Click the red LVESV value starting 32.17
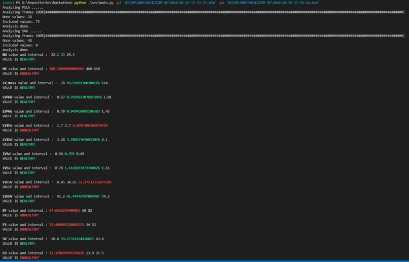The width and height of the screenshot is (409, 262). pyautogui.click(x=95, y=182)
